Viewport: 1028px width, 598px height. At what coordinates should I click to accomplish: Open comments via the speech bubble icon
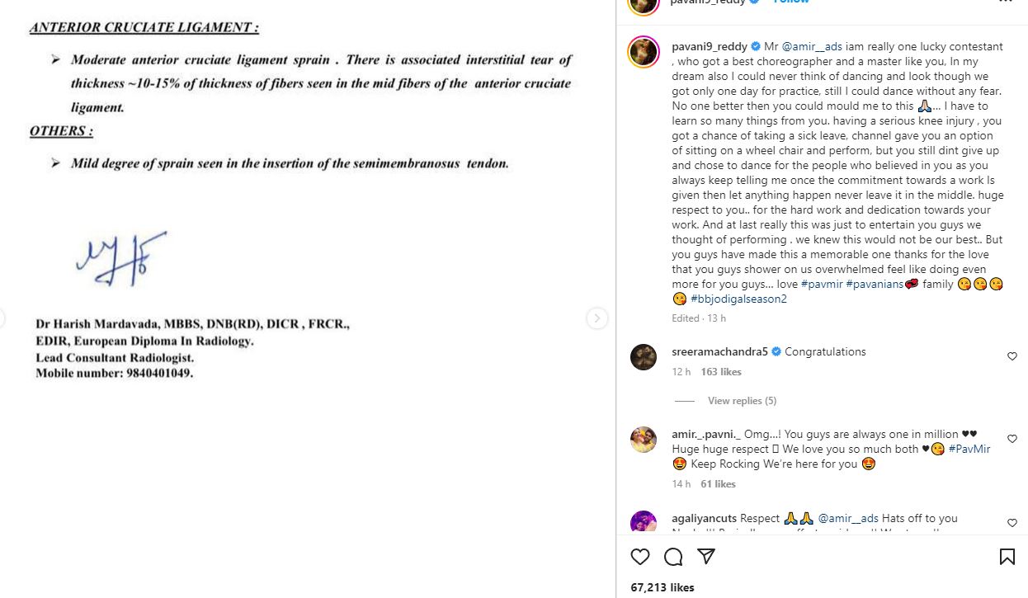point(673,557)
